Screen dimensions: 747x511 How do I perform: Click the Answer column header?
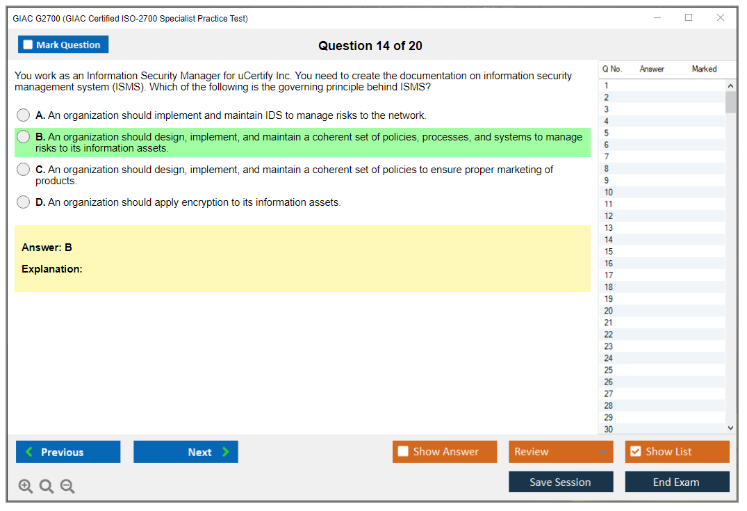[651, 69]
